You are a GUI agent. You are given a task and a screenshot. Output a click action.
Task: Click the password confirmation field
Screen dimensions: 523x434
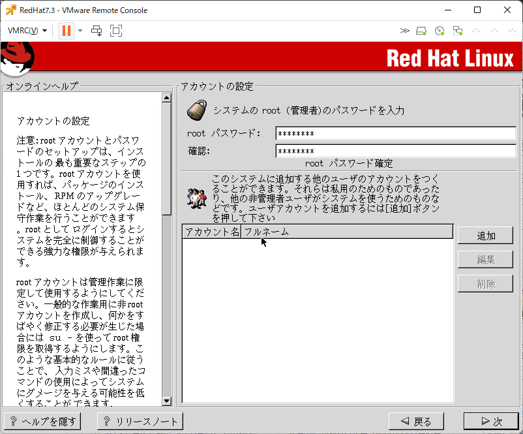396,151
